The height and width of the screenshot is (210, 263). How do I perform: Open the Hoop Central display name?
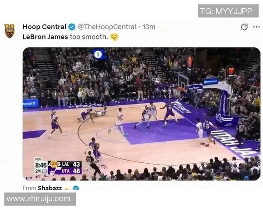(44, 27)
